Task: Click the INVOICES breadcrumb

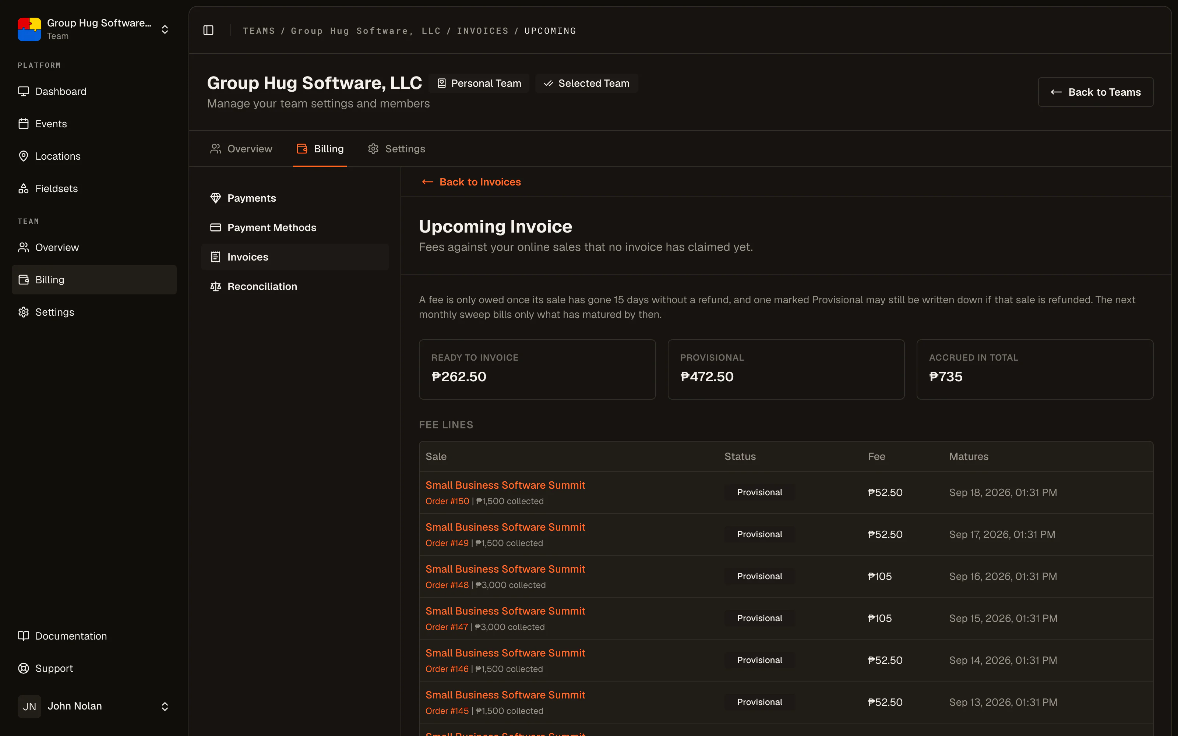Action: (x=482, y=31)
